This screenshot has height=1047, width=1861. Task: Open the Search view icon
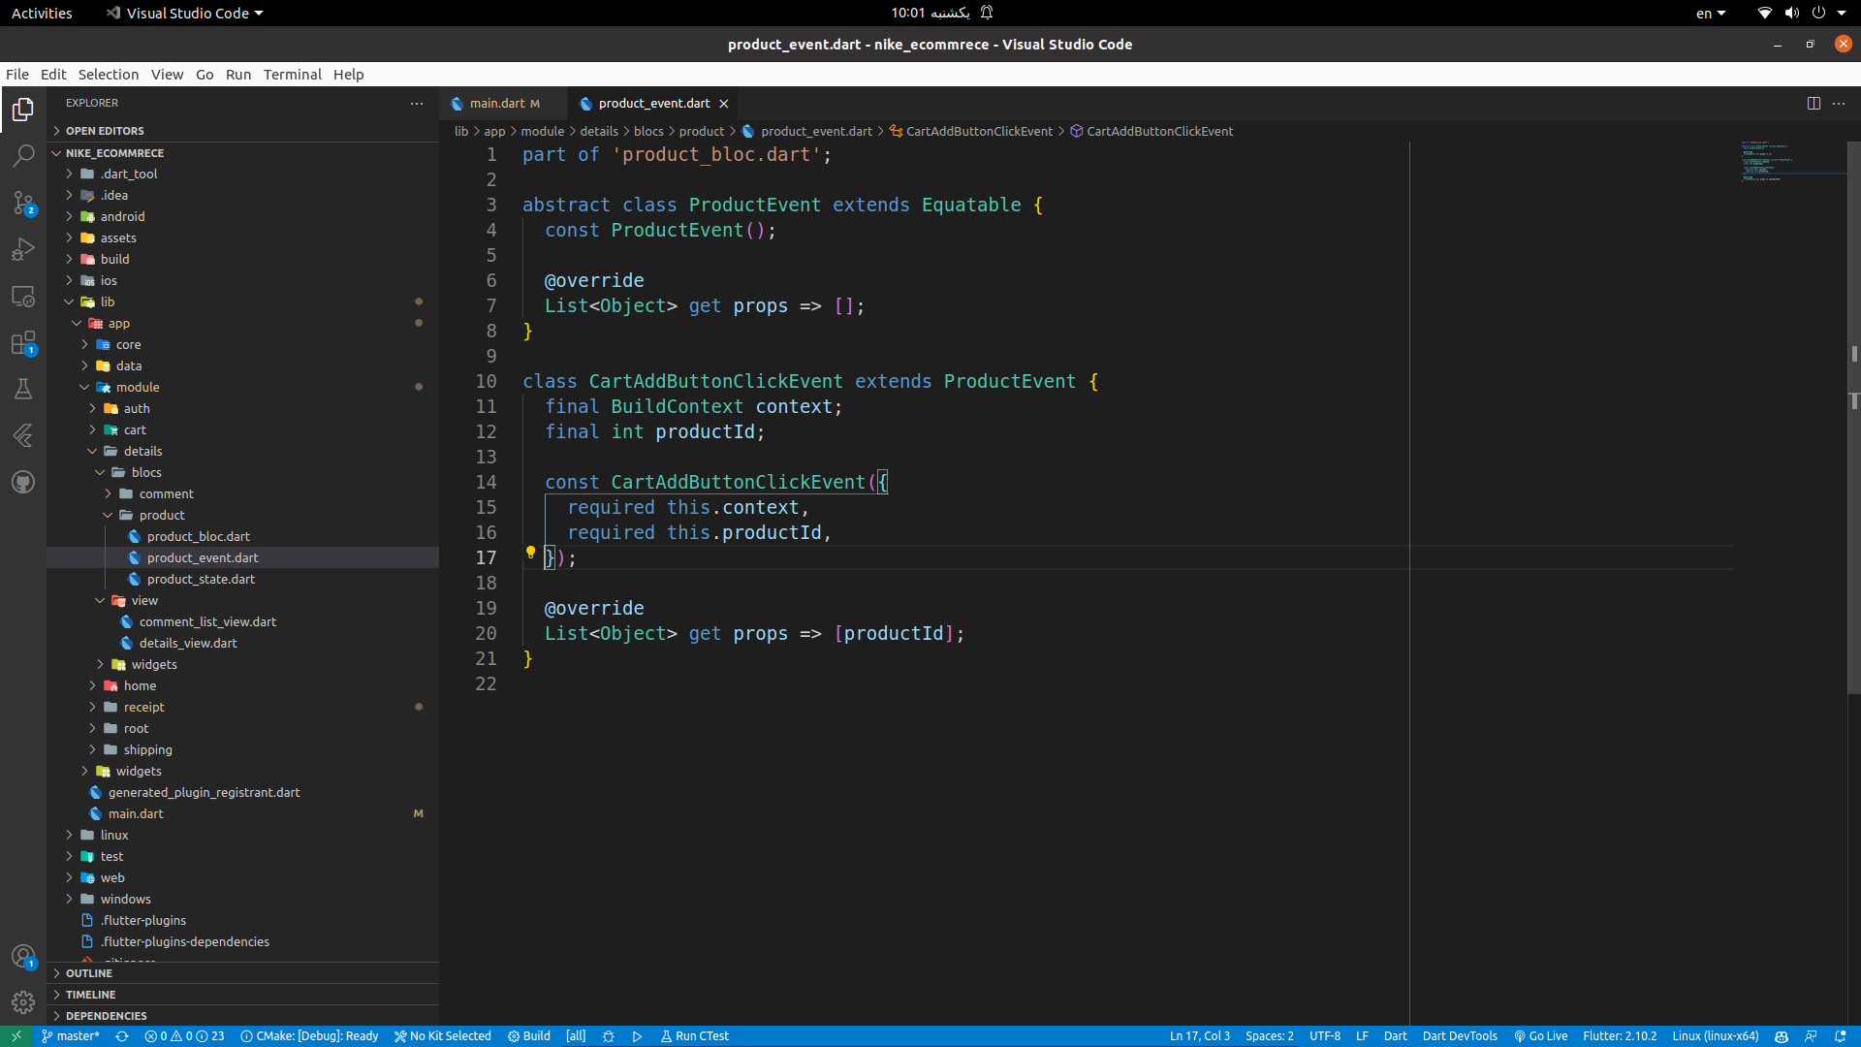[x=23, y=156]
